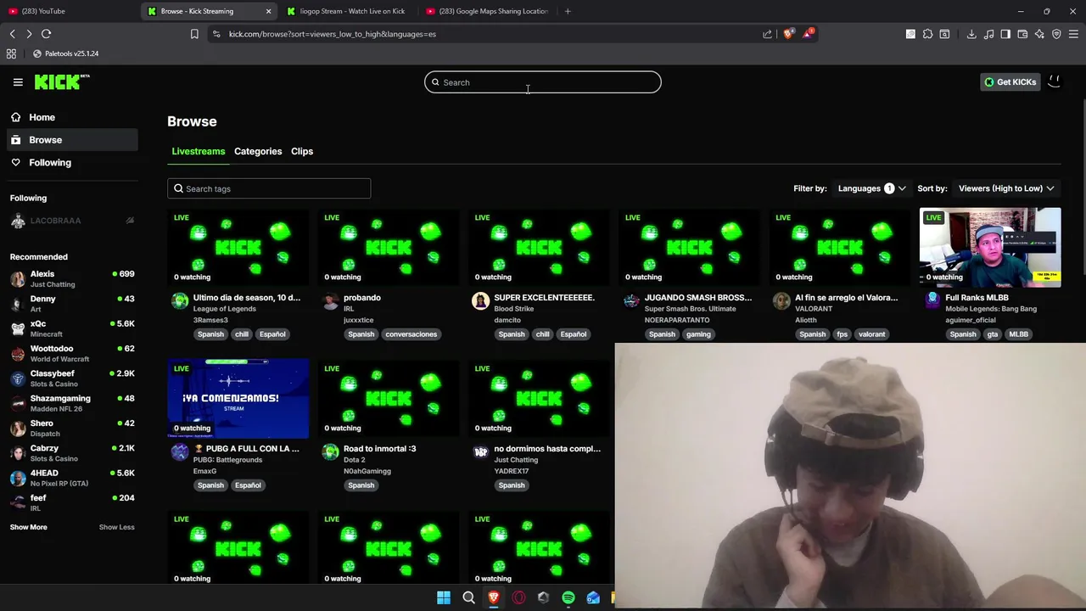Switch to the Categories tab

[x=258, y=151]
